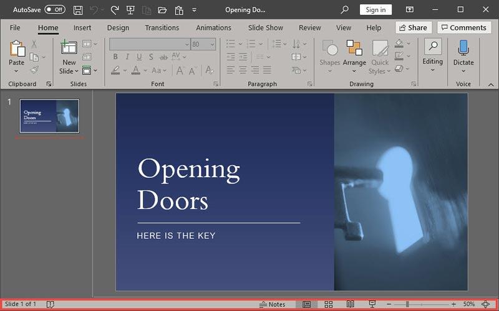Click the Comments button
The width and height of the screenshot is (499, 311).
coord(464,27)
